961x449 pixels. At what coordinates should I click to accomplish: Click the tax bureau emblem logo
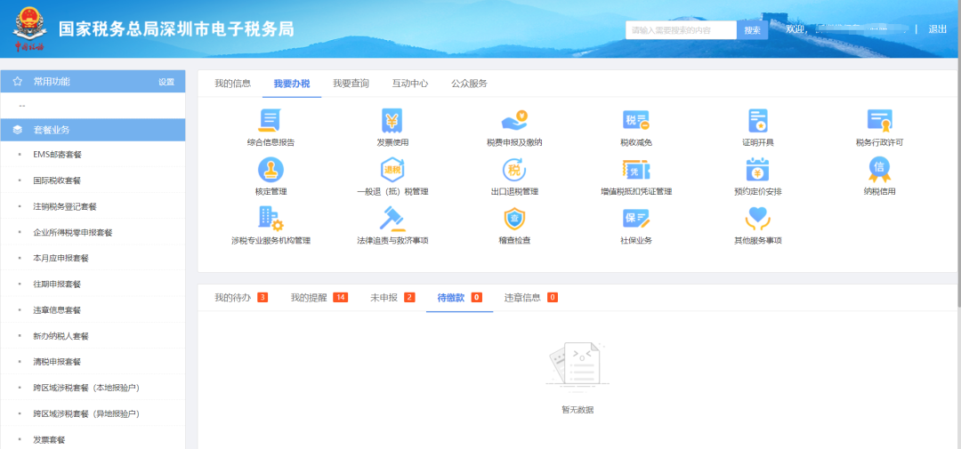tap(28, 28)
